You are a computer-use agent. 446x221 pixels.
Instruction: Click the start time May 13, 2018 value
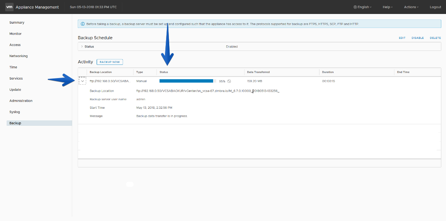[x=154, y=108]
